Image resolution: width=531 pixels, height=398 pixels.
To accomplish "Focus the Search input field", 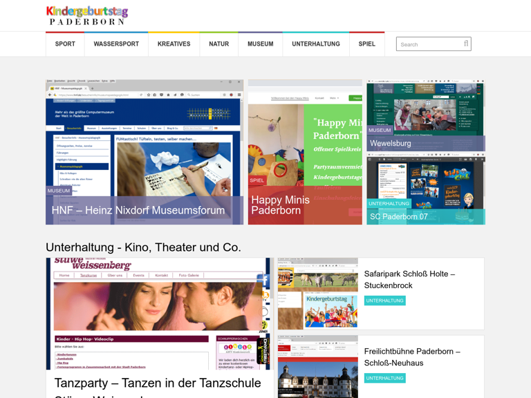I will tap(429, 44).
